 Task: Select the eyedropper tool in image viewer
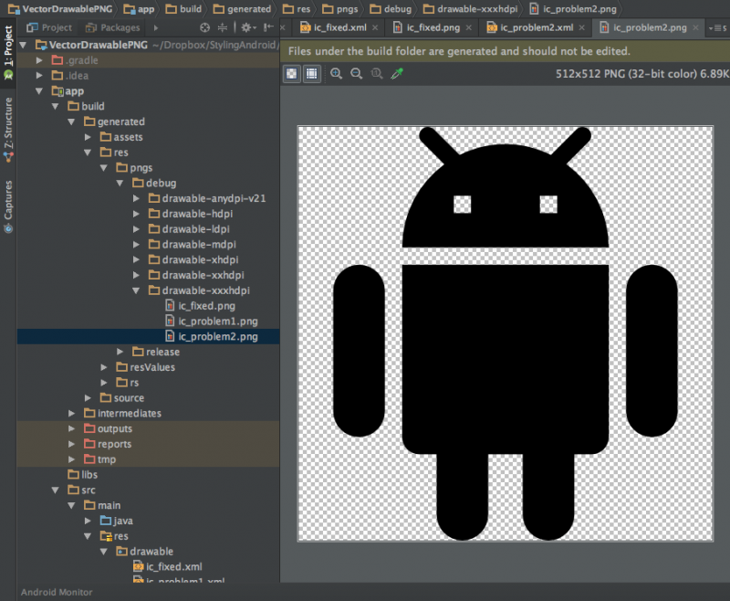[396, 73]
